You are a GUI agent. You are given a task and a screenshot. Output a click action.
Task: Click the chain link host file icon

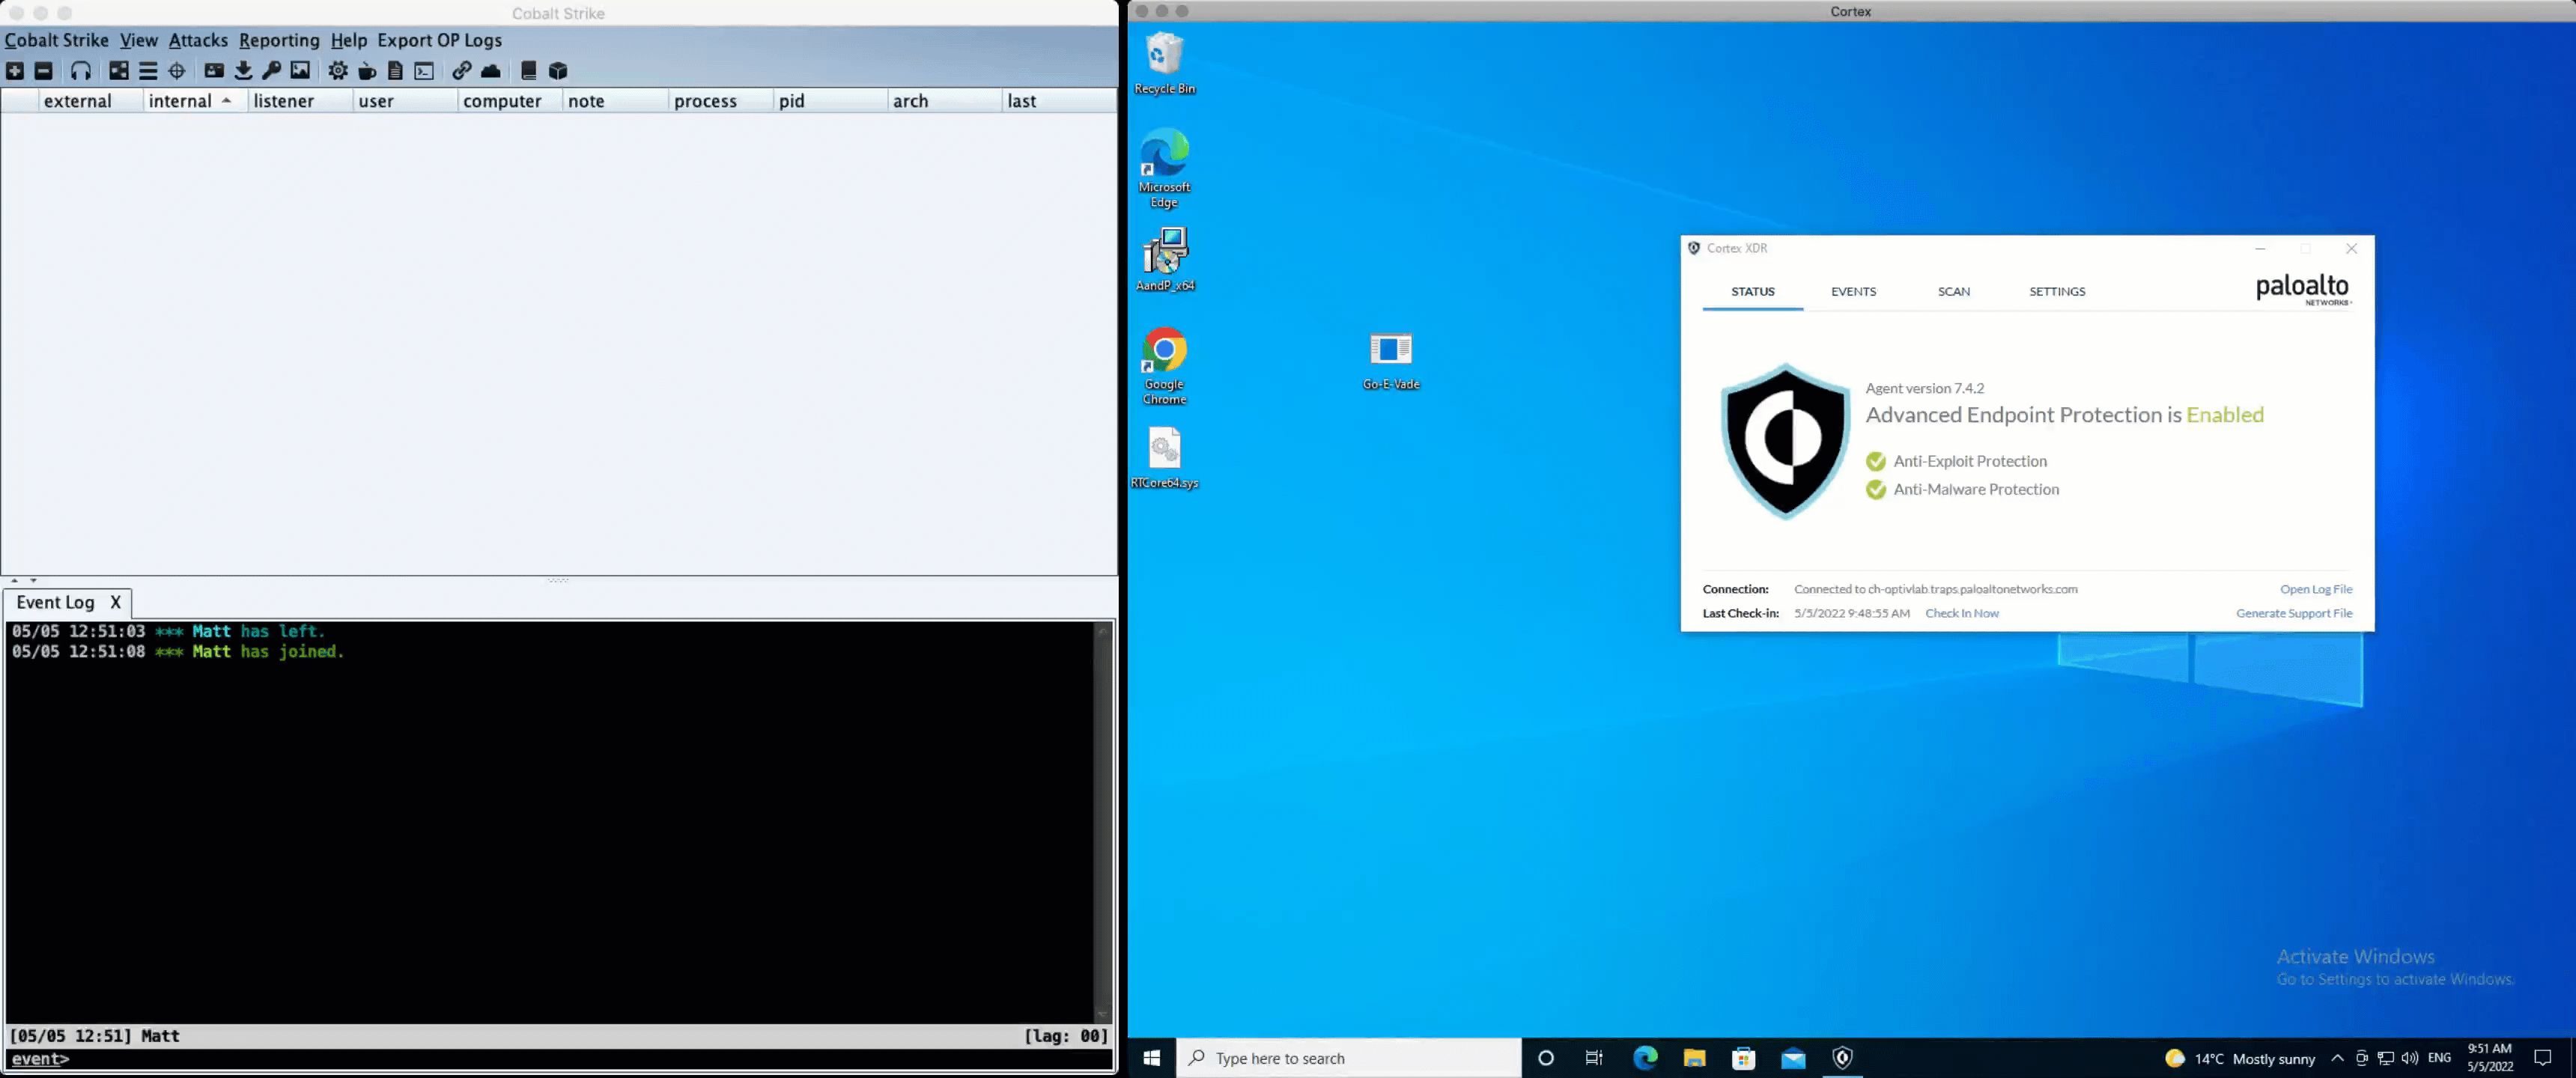462,71
